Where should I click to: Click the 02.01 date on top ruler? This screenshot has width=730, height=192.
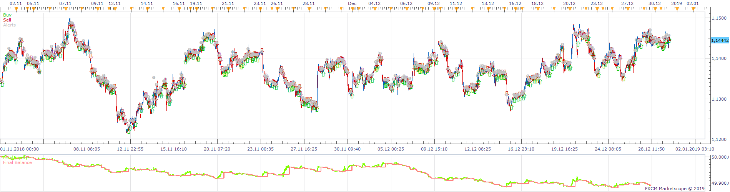(x=693, y=3)
